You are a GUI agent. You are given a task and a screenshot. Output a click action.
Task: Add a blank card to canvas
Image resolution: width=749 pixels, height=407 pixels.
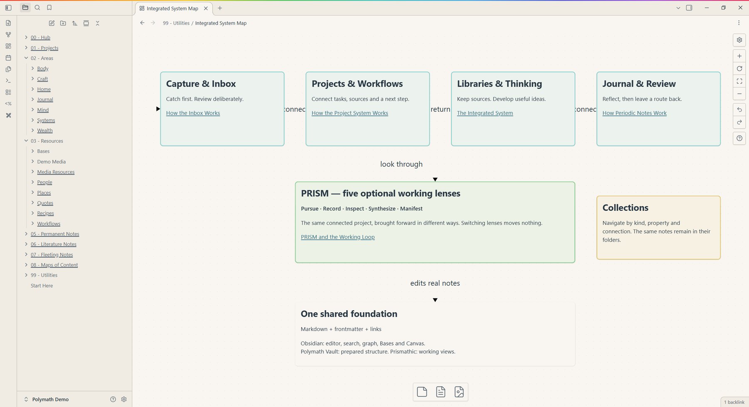[422, 392]
